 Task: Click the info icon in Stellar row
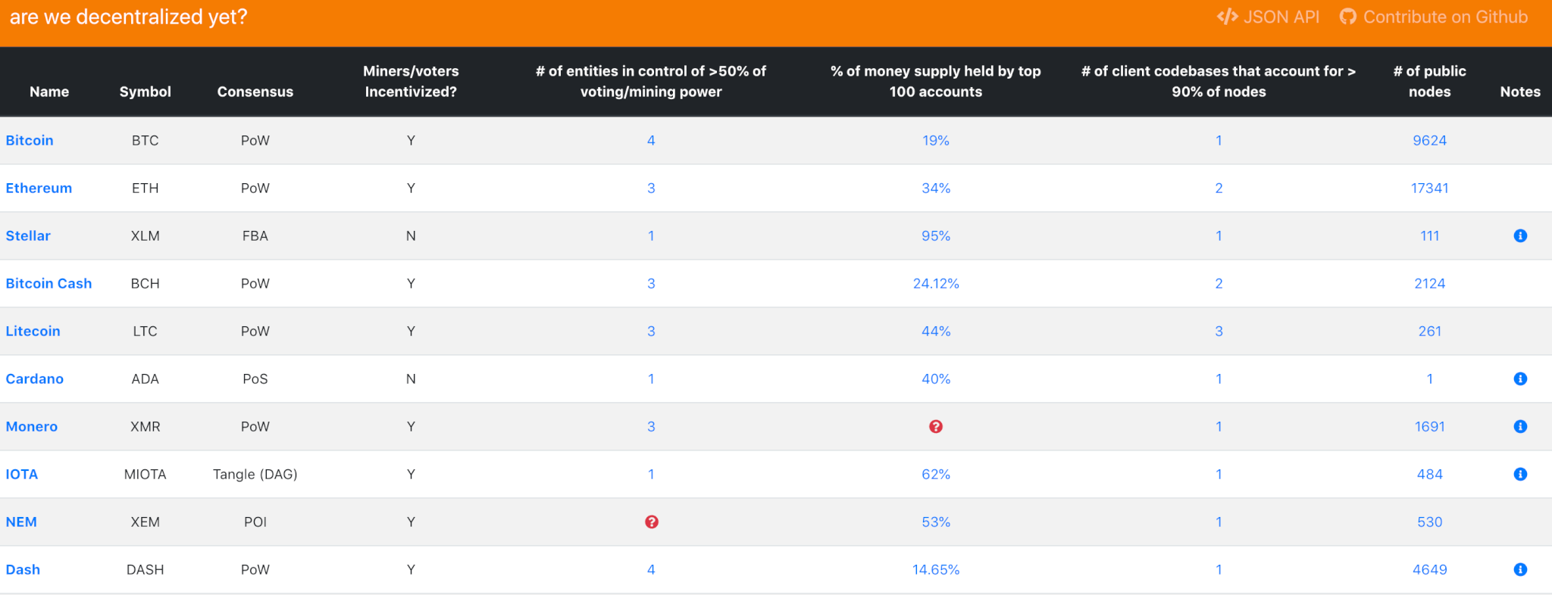1519,235
